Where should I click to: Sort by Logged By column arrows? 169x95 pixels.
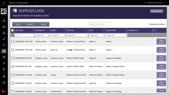pos(48,30)
